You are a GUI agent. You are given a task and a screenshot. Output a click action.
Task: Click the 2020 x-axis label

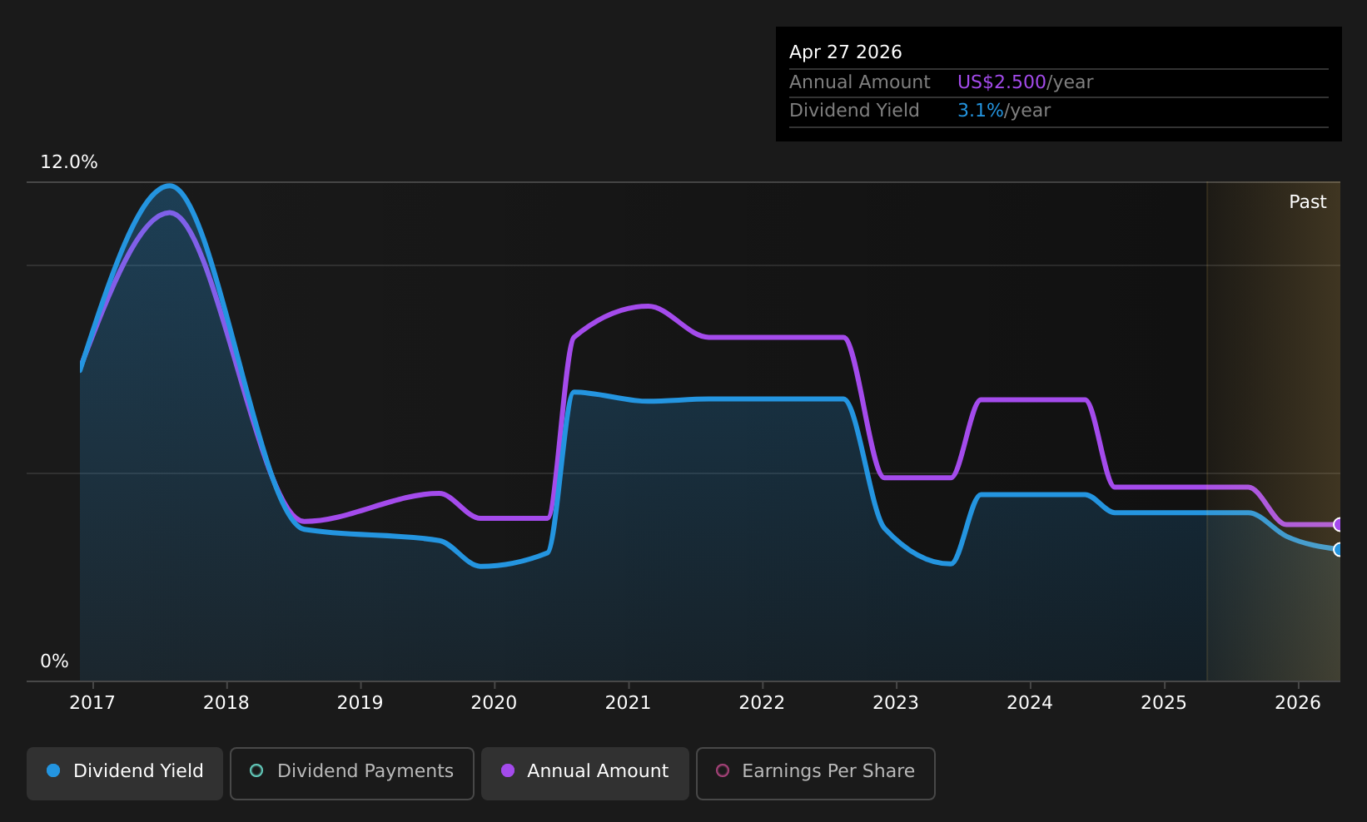click(x=495, y=703)
